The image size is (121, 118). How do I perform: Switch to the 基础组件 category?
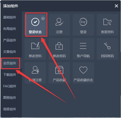10,17
